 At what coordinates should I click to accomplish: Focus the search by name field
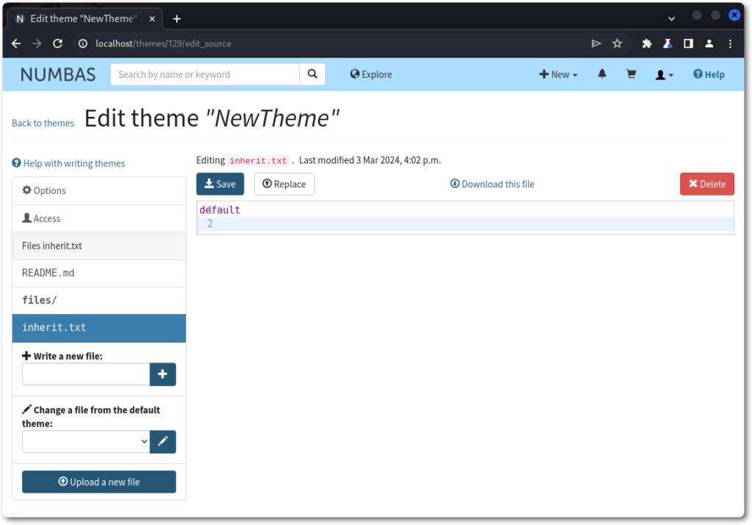click(205, 74)
